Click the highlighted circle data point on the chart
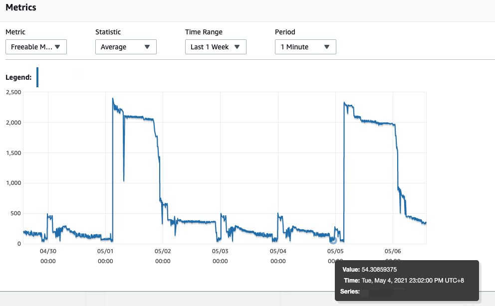The image size is (495, 306). [x=333, y=240]
